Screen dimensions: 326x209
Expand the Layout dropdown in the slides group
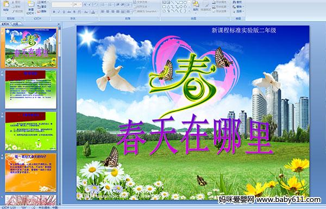pyautogui.click(x=42, y=2)
